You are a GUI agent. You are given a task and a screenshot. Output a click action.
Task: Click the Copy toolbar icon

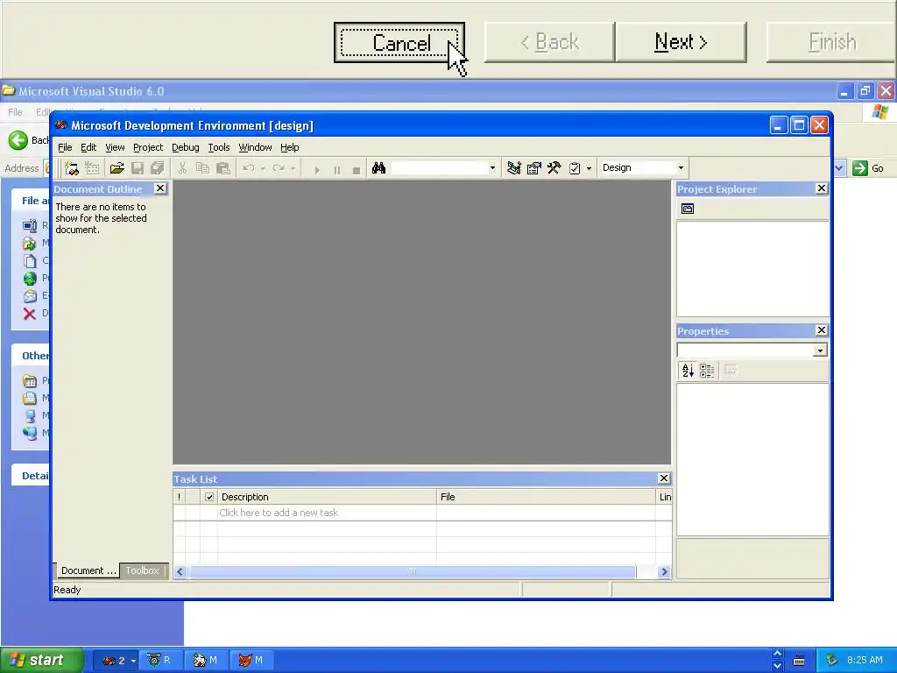pyautogui.click(x=202, y=168)
